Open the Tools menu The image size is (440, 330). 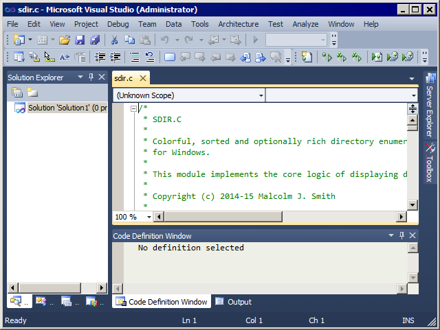tap(200, 24)
